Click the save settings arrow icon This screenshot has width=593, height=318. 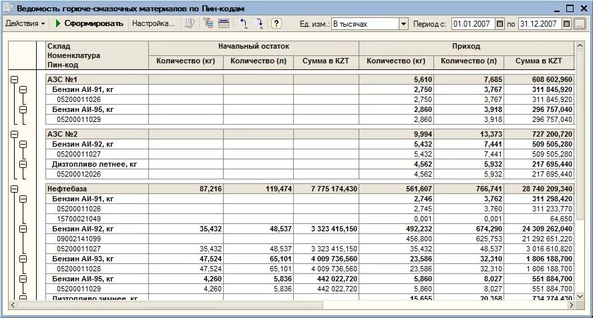click(258, 23)
